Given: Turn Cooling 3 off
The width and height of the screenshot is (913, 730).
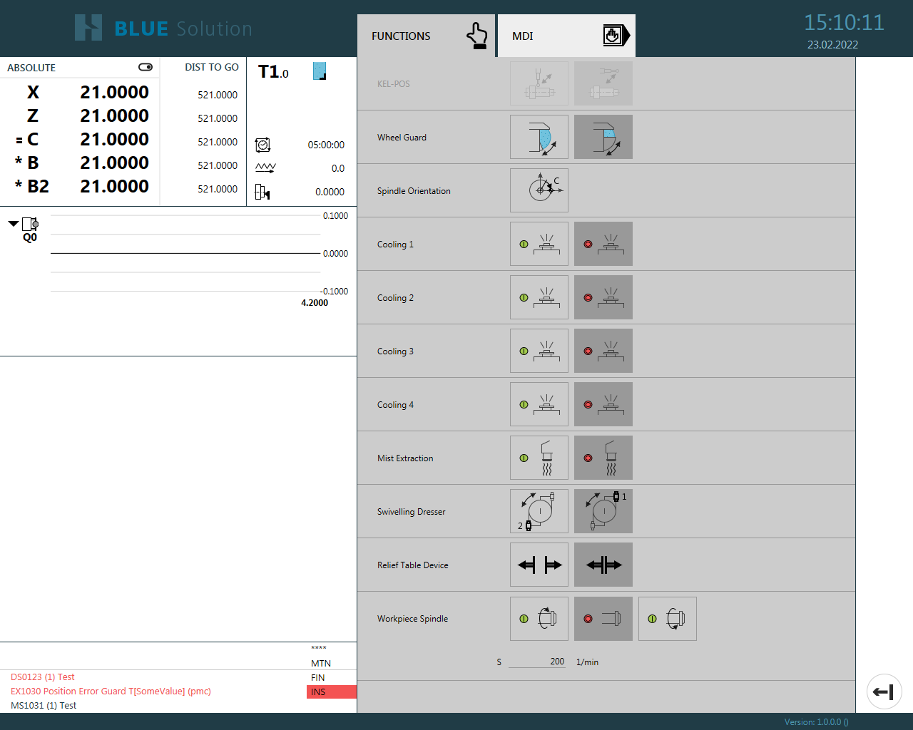Looking at the screenshot, I should click(x=603, y=351).
